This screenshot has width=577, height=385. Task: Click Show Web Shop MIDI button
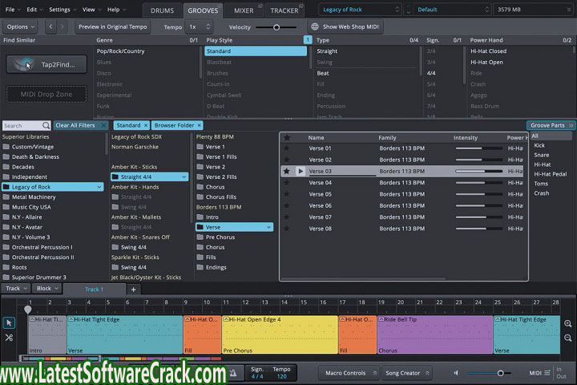coord(345,26)
